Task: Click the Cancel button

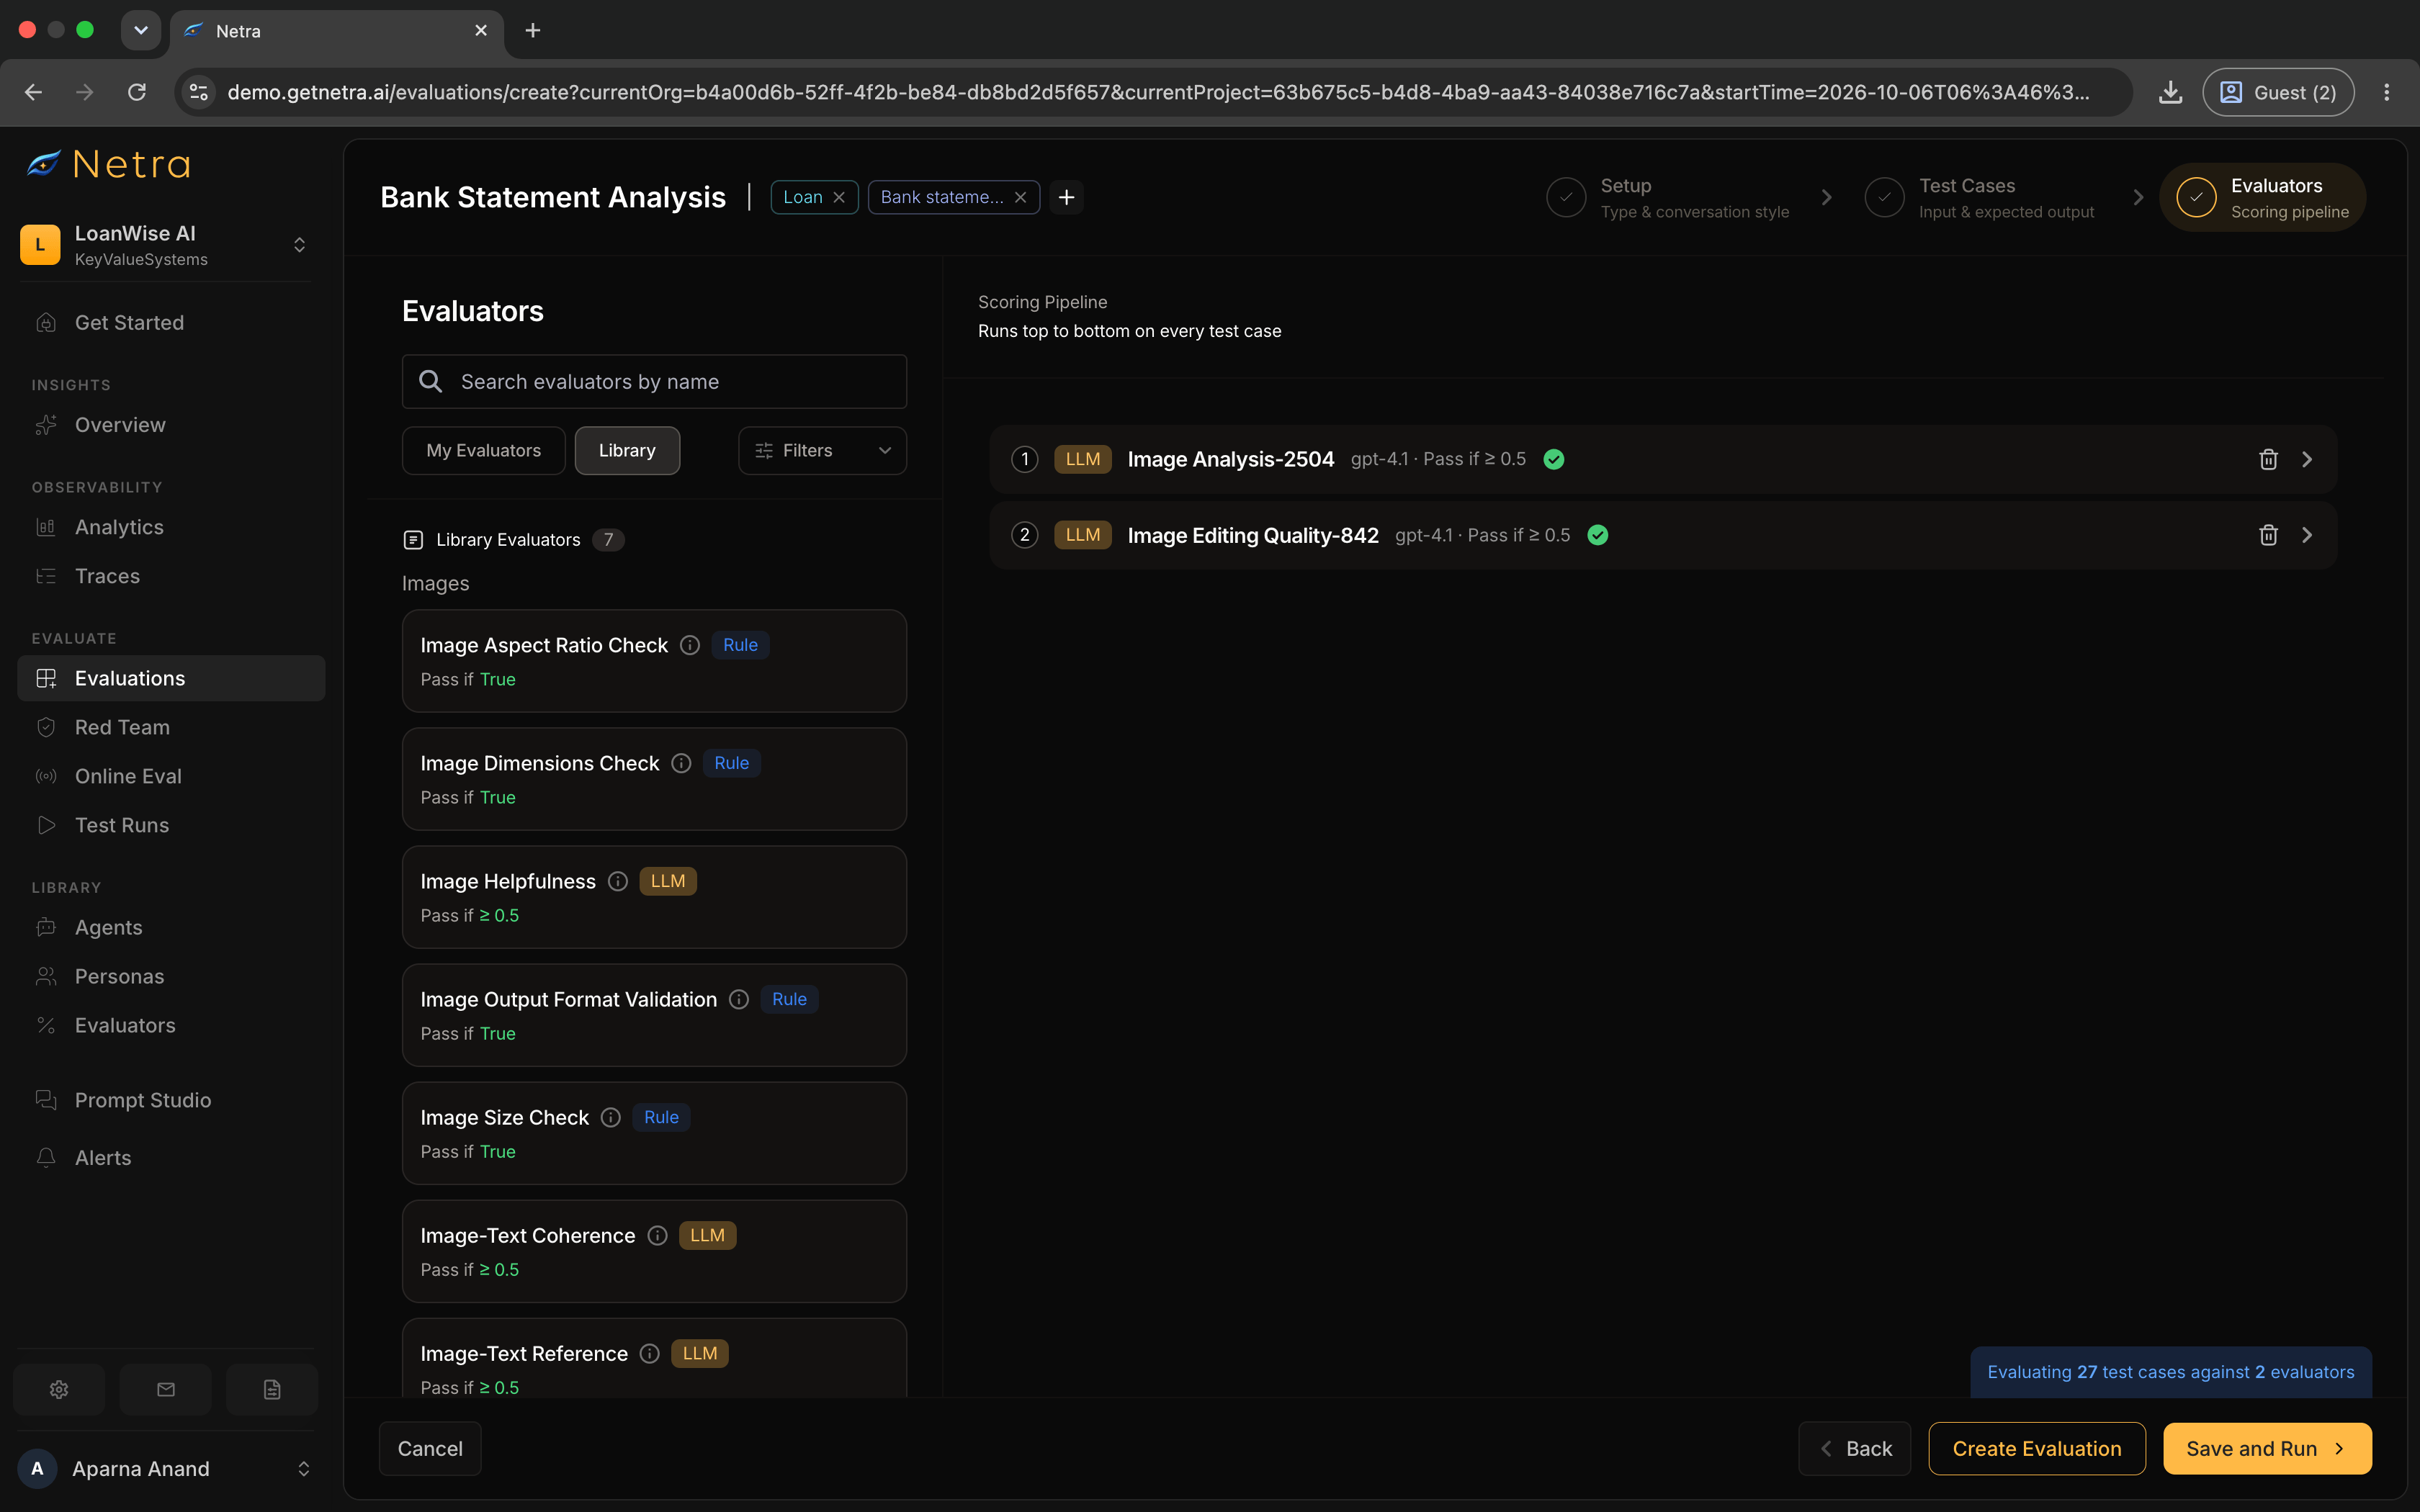Action: pos(430,1448)
